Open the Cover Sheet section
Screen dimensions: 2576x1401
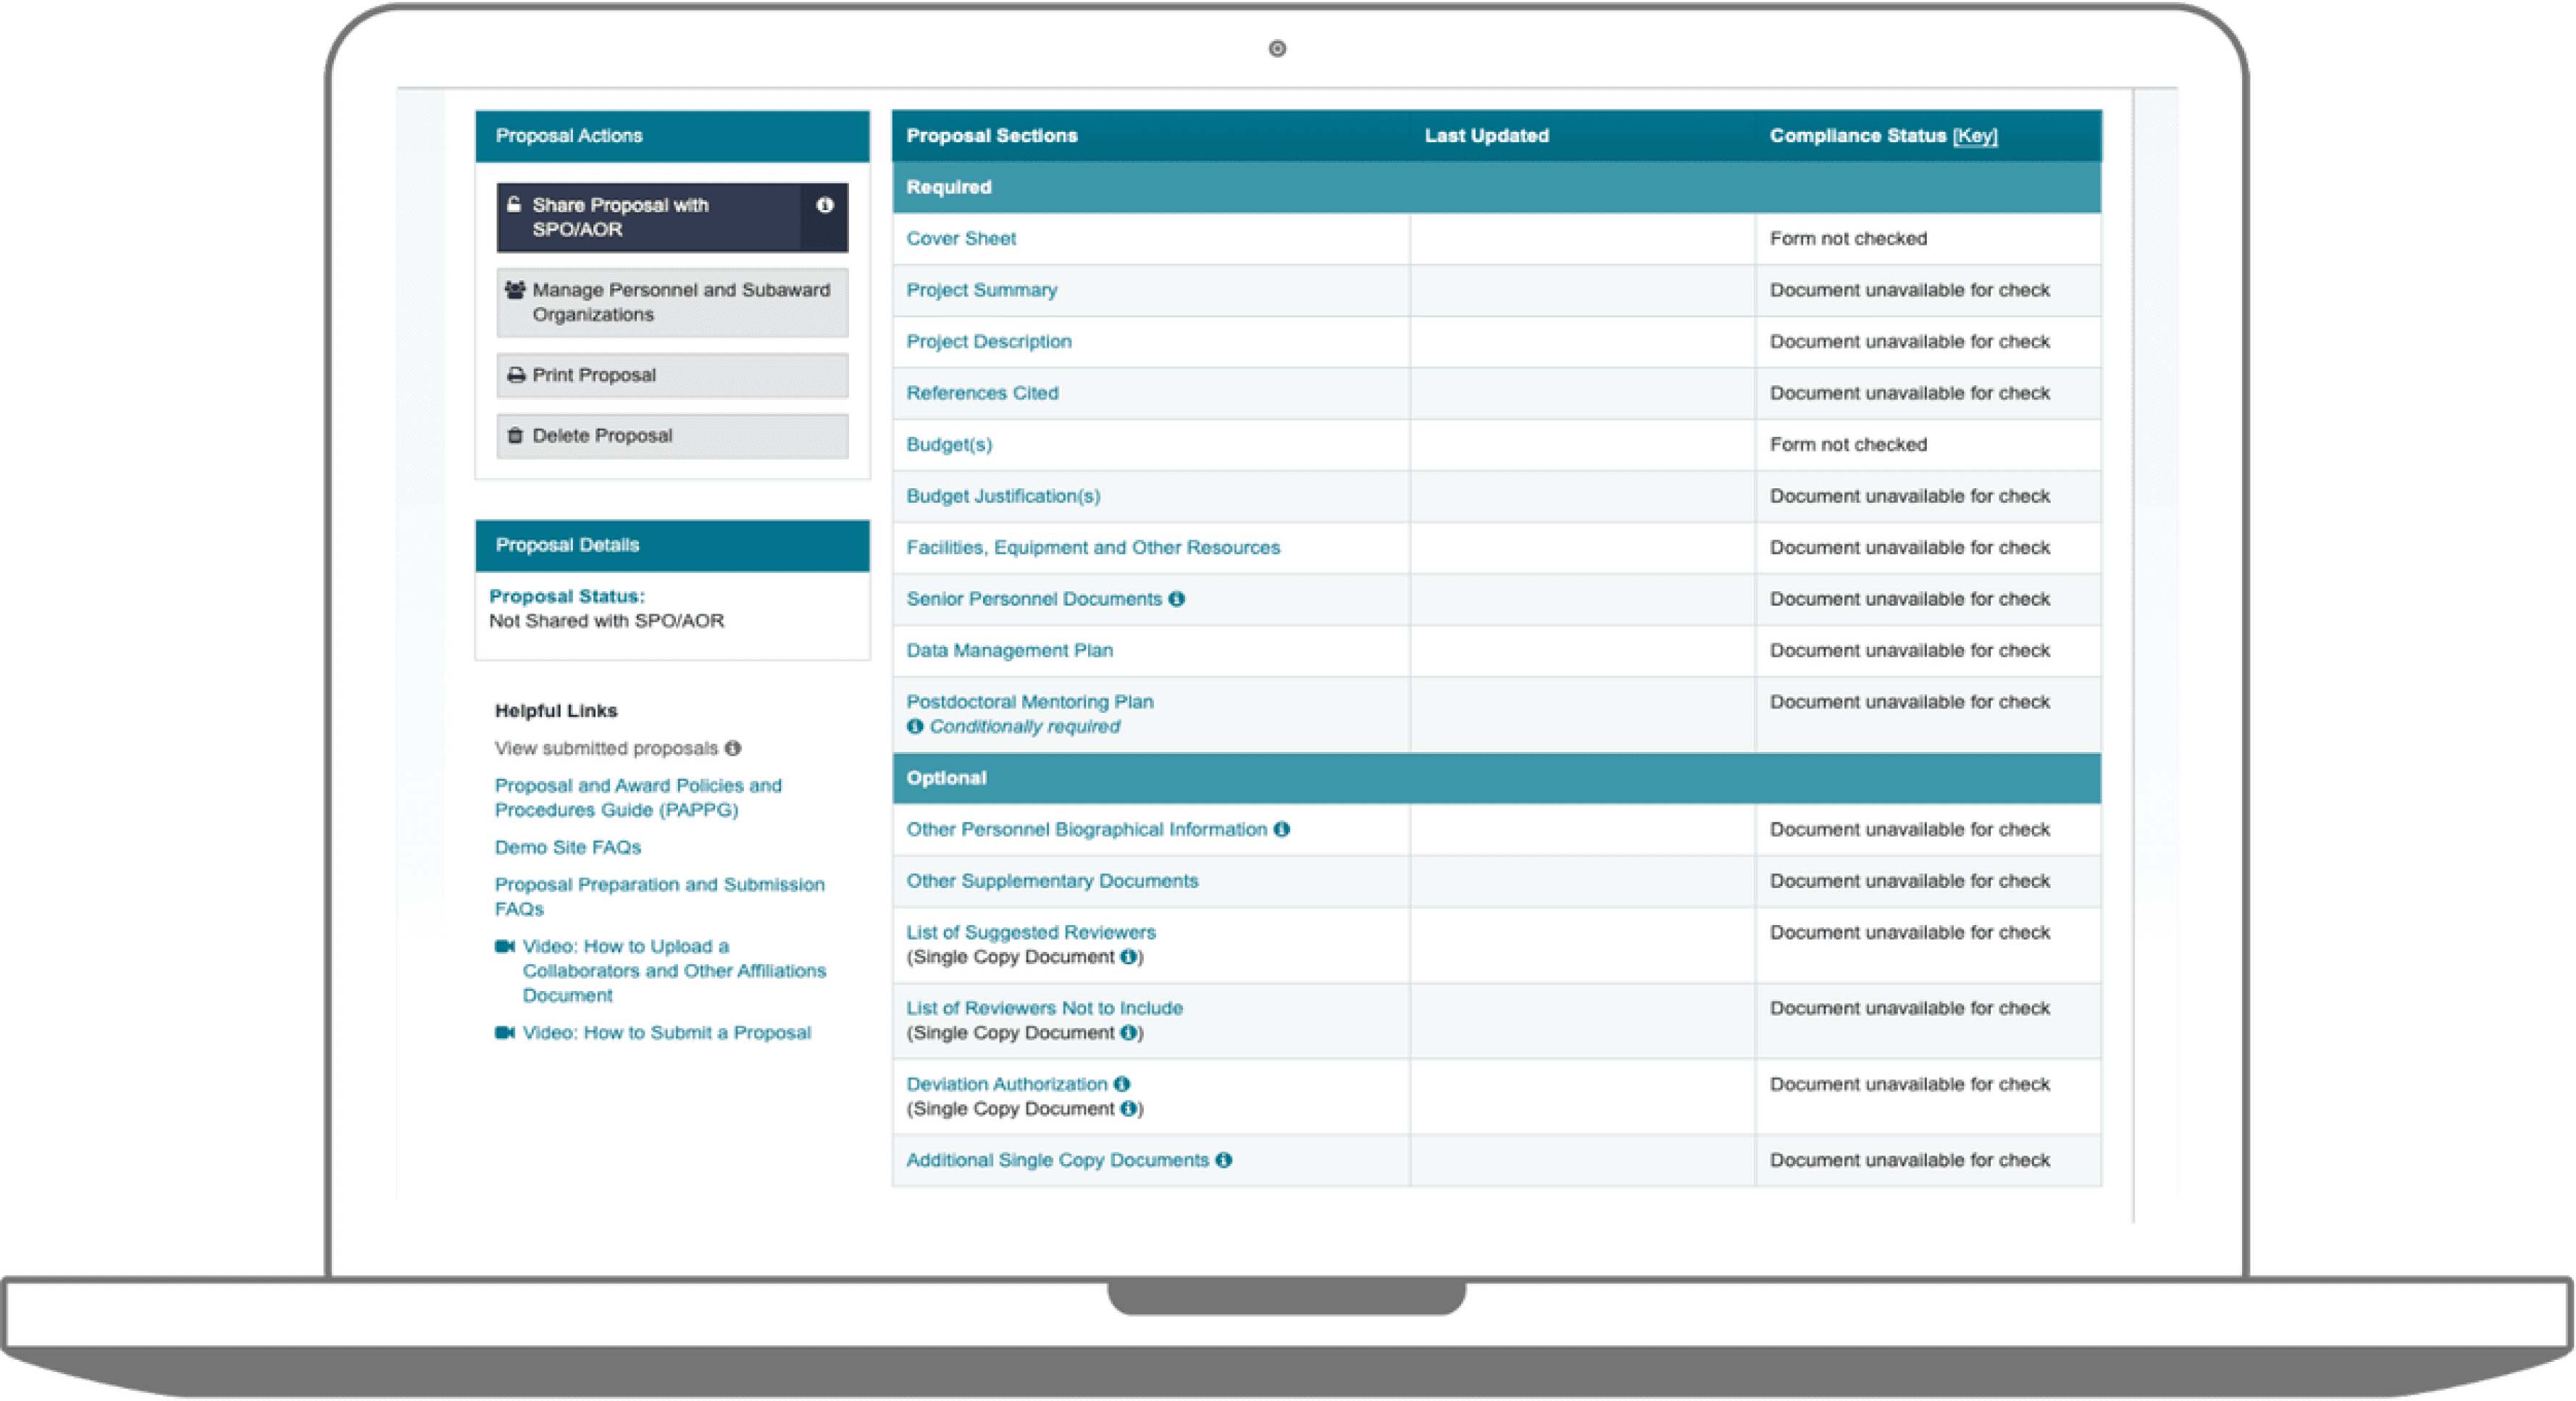pyautogui.click(x=960, y=239)
